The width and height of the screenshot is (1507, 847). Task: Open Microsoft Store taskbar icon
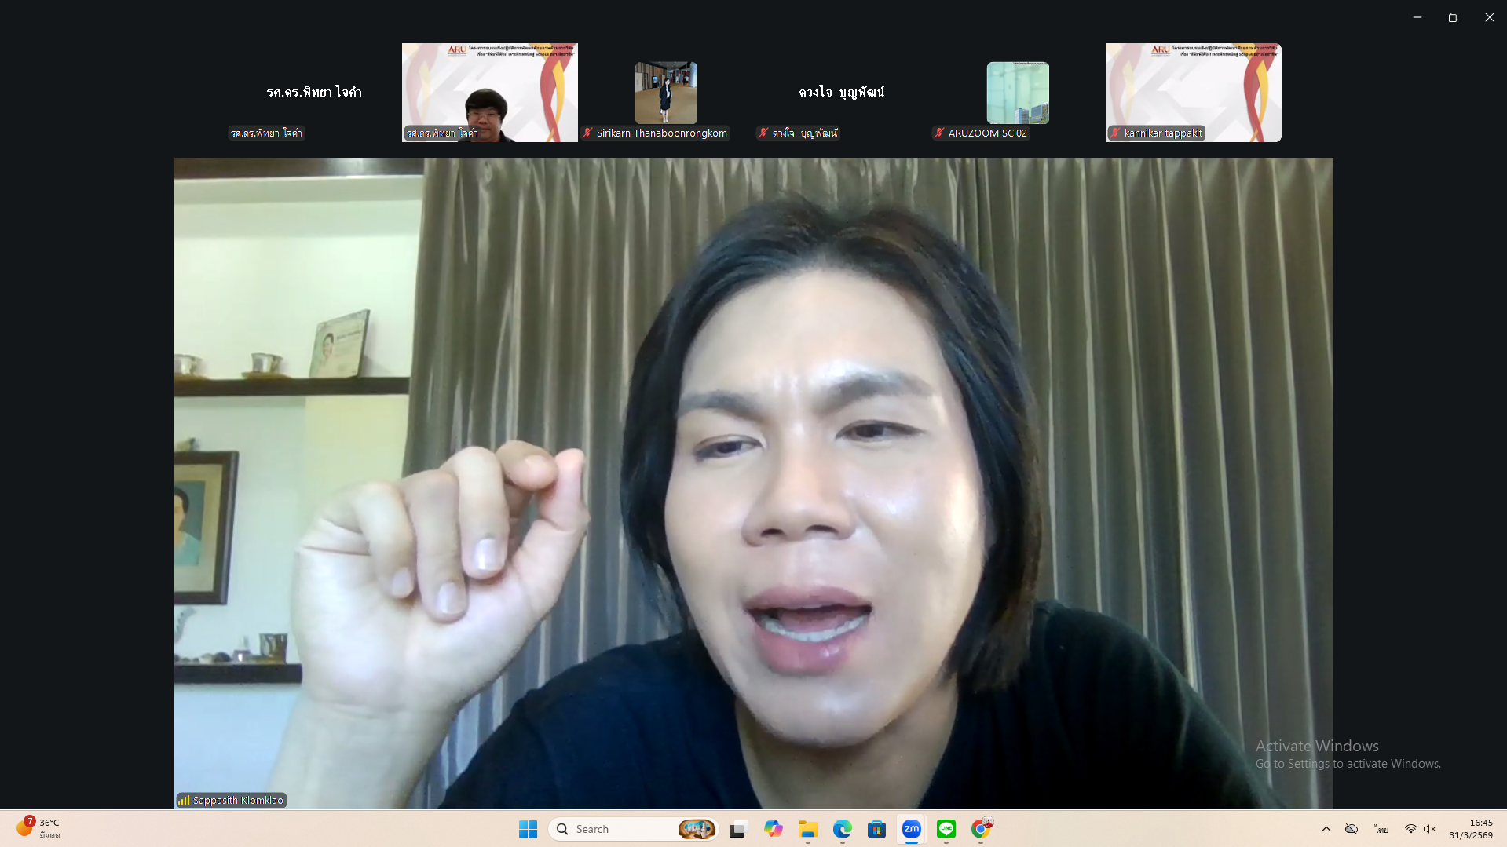pos(876,829)
